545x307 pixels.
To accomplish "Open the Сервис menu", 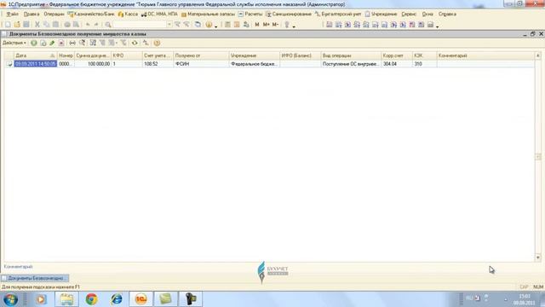I will 409,14.
